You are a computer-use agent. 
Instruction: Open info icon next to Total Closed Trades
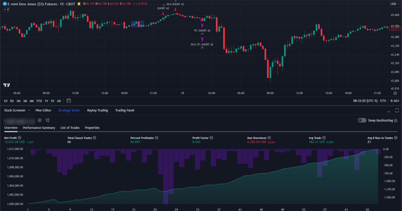[94, 138]
